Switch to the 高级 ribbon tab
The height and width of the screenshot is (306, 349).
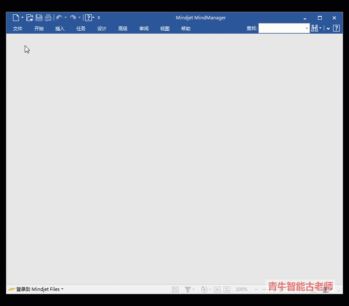pos(122,29)
